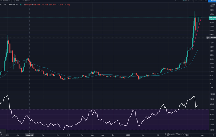Click the 720B price axis label
The height and width of the screenshot is (137, 216).
click(212, 10)
